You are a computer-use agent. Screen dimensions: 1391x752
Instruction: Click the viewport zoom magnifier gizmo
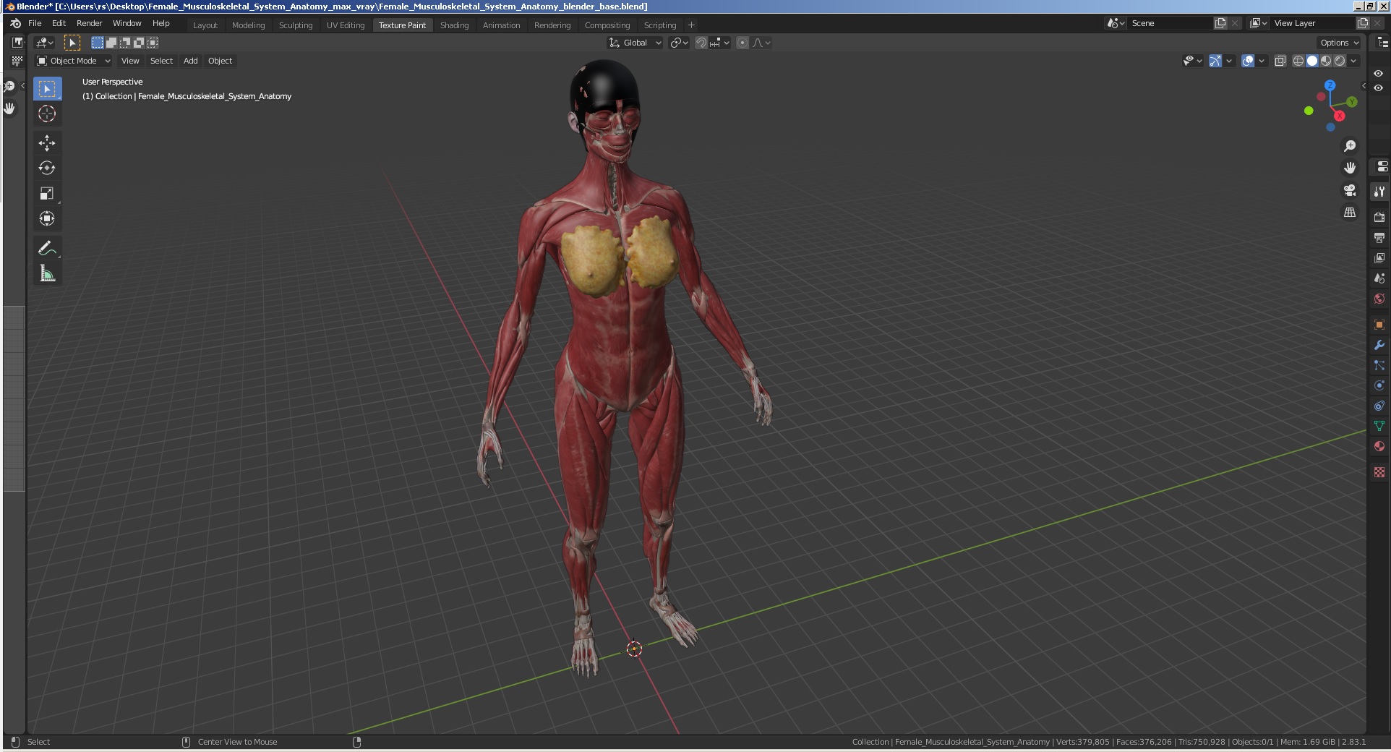(1350, 146)
